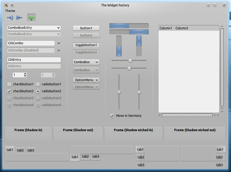This screenshot has width=231, height=172.
Task: Expand the enabled OptionMenu dropdown
Action: [x=86, y=80]
